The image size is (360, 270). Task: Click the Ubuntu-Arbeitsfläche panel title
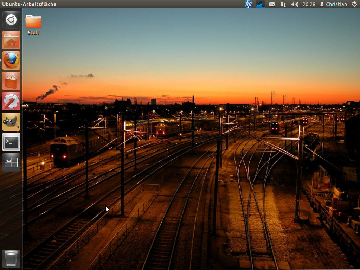coord(29,4)
